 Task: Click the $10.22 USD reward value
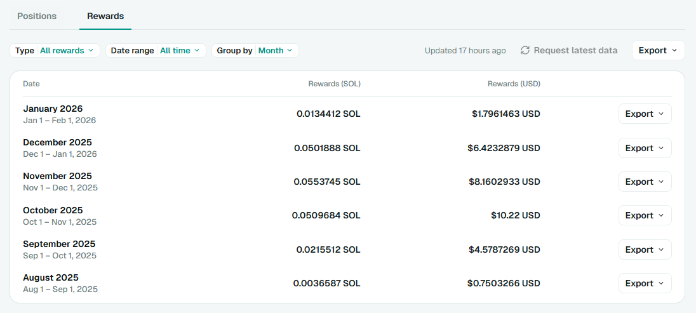515,215
